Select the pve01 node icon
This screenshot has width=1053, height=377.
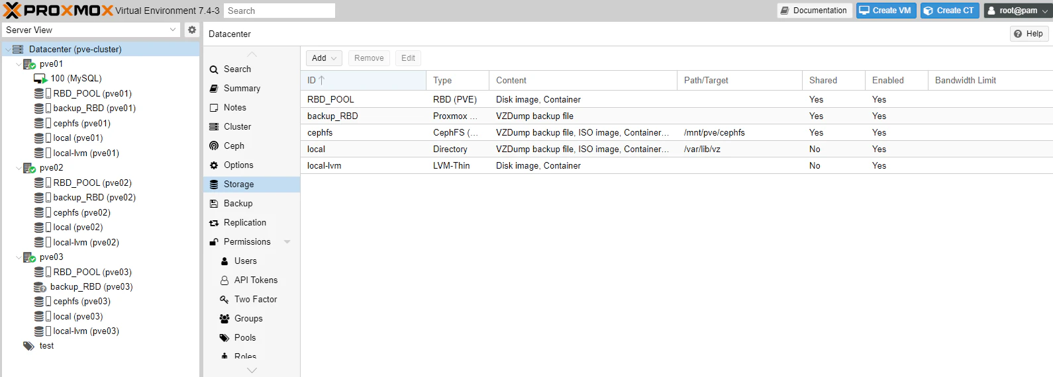tap(30, 64)
